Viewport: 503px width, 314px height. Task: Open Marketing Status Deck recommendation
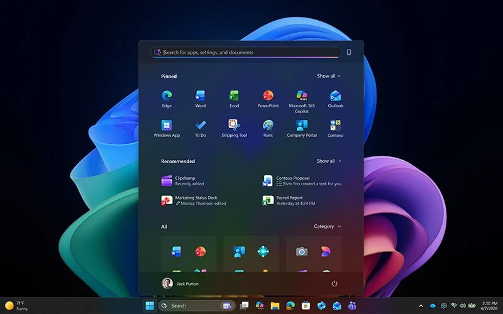pyautogui.click(x=194, y=200)
